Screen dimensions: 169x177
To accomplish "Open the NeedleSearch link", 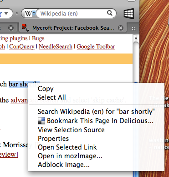I will (56, 47).
